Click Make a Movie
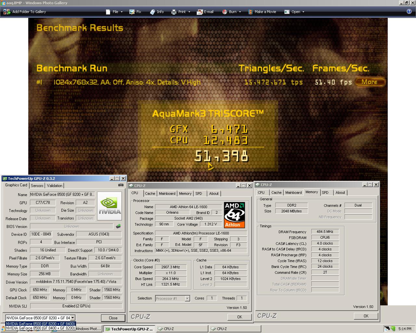Viewport: 416px width, 333px height. 262,12
